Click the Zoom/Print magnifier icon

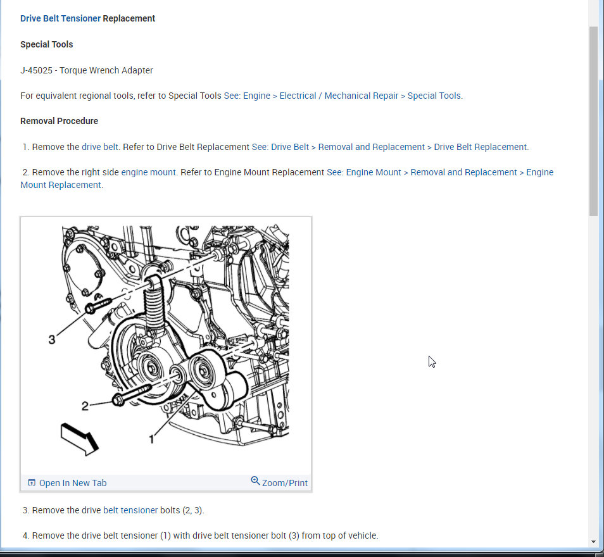[255, 481]
